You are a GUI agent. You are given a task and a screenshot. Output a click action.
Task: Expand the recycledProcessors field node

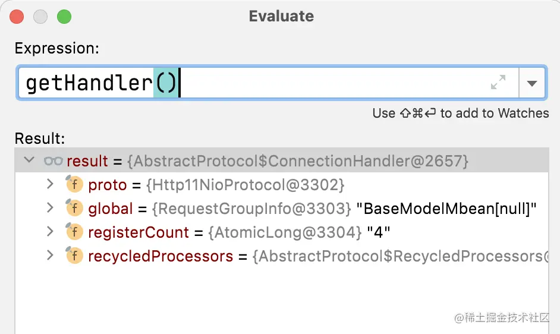click(x=50, y=256)
